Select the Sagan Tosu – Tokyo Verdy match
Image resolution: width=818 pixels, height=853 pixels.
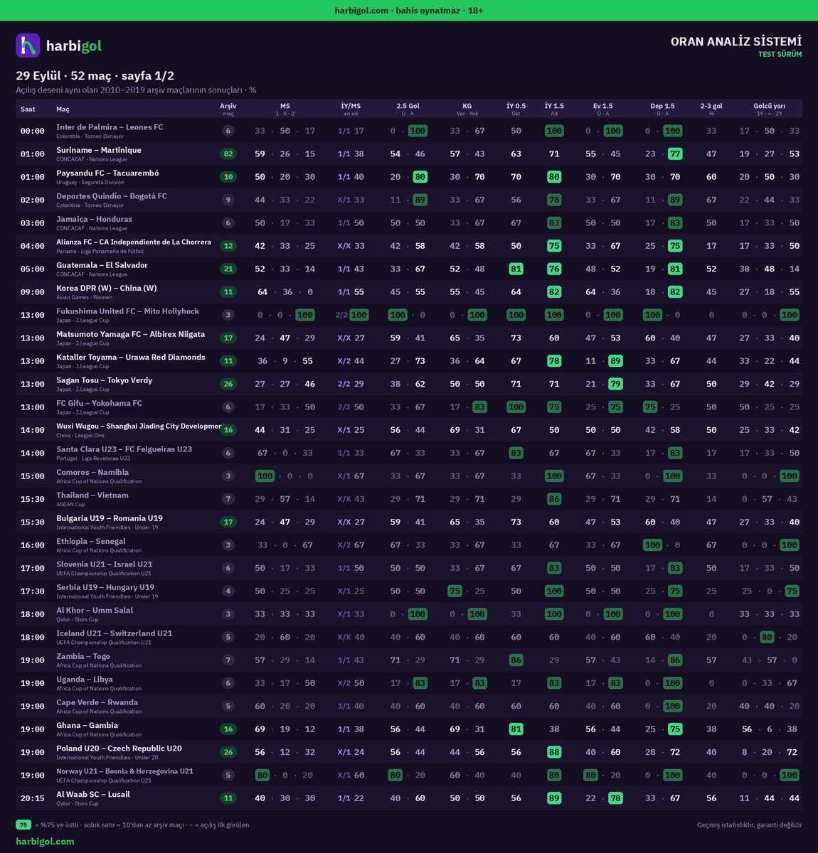click(x=105, y=380)
